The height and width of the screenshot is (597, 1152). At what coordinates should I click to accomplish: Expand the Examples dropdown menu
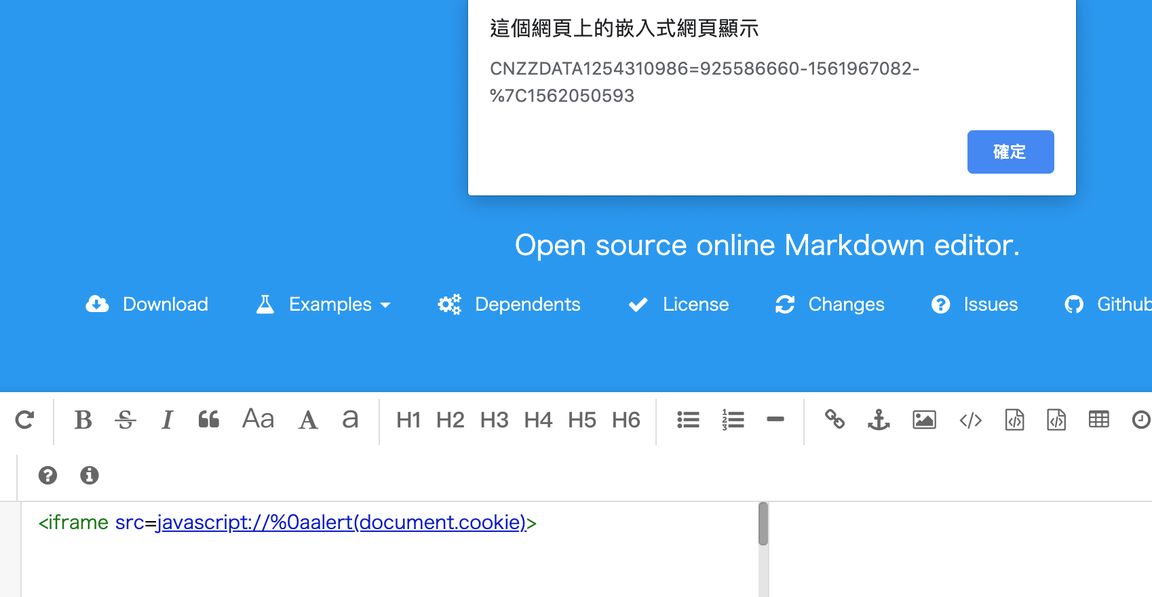tap(323, 304)
